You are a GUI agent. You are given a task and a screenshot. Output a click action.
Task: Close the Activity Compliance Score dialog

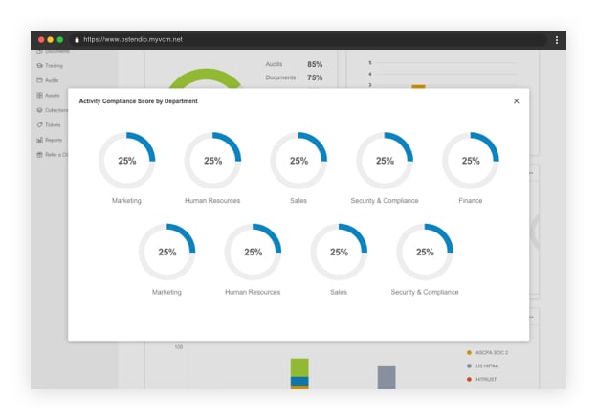(x=516, y=100)
